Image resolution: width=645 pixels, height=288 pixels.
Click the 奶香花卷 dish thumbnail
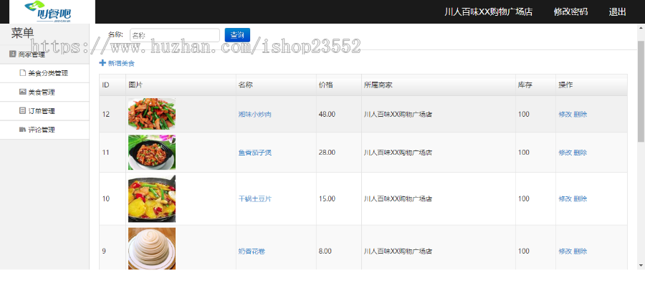pyautogui.click(x=152, y=249)
